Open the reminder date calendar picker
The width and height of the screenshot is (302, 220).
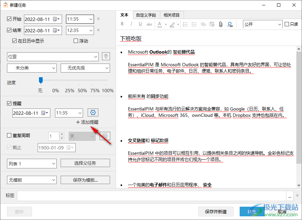(45, 113)
